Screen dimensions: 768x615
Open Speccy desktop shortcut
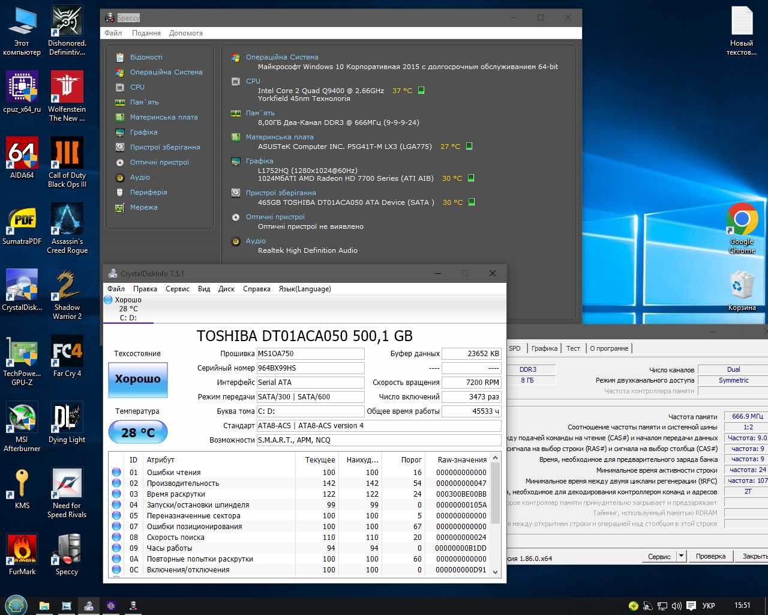coord(67,554)
